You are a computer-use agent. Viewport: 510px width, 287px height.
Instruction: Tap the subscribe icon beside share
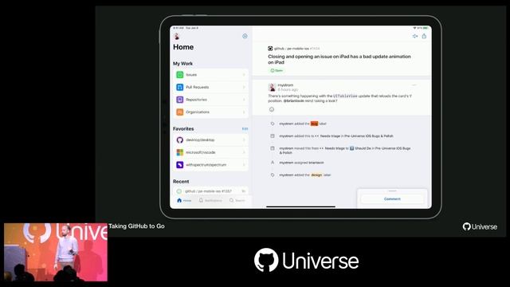click(415, 36)
